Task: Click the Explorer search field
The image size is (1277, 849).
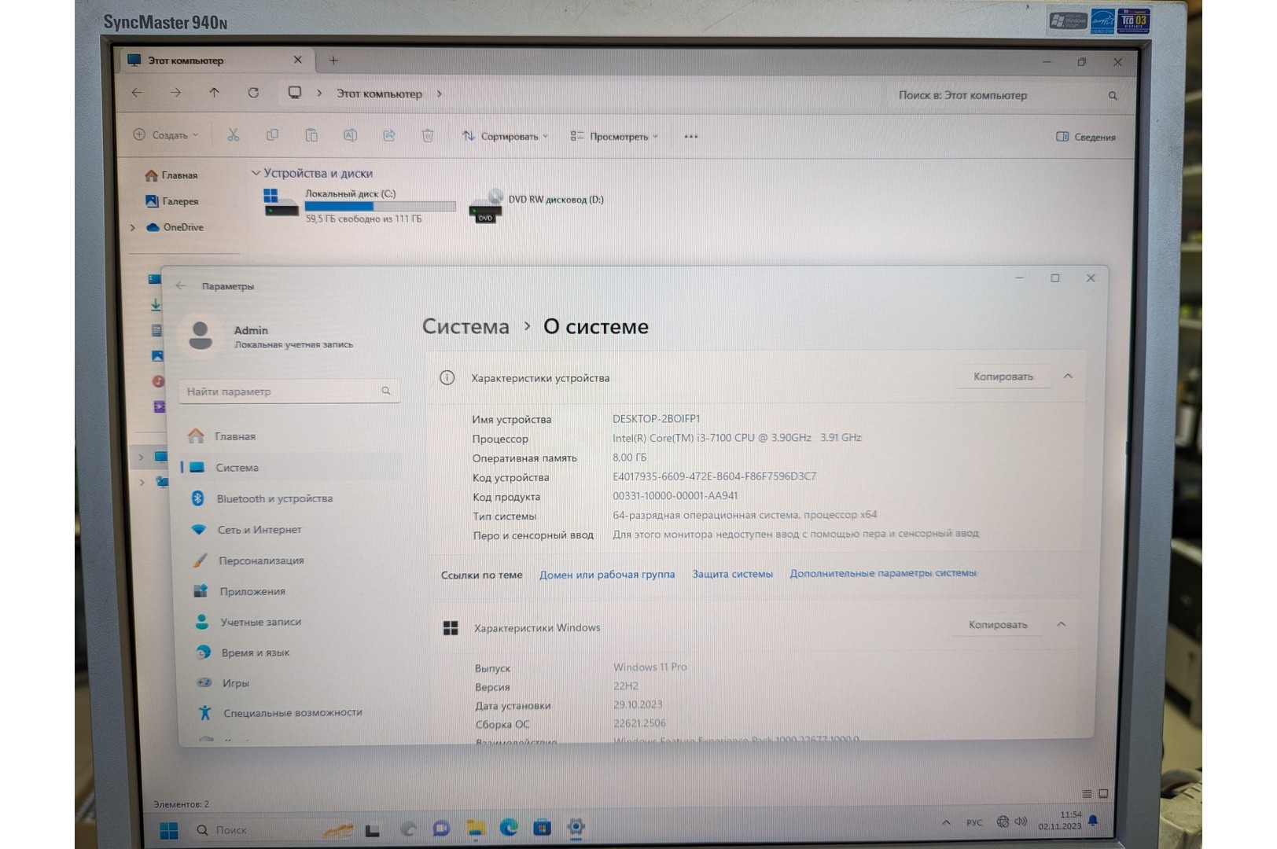Action: point(1008,95)
